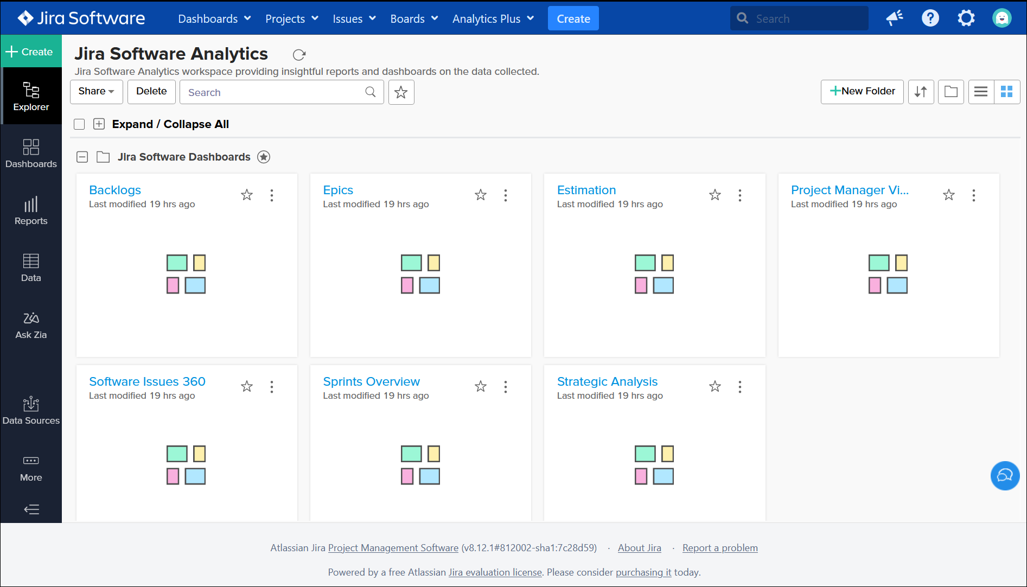Open Ask Zia assistant in sidebar
1027x587 pixels.
[x=31, y=326]
